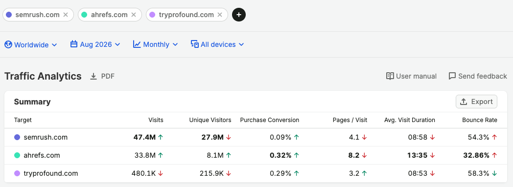Viewport: 513px width, 187px height.
Task: Add a competitor with the plus button
Action: click(239, 15)
